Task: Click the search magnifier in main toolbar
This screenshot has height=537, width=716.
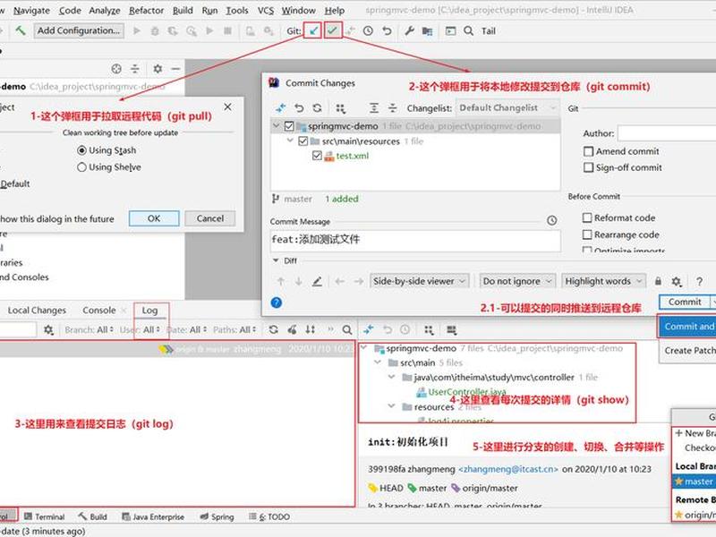Action: pos(468,30)
